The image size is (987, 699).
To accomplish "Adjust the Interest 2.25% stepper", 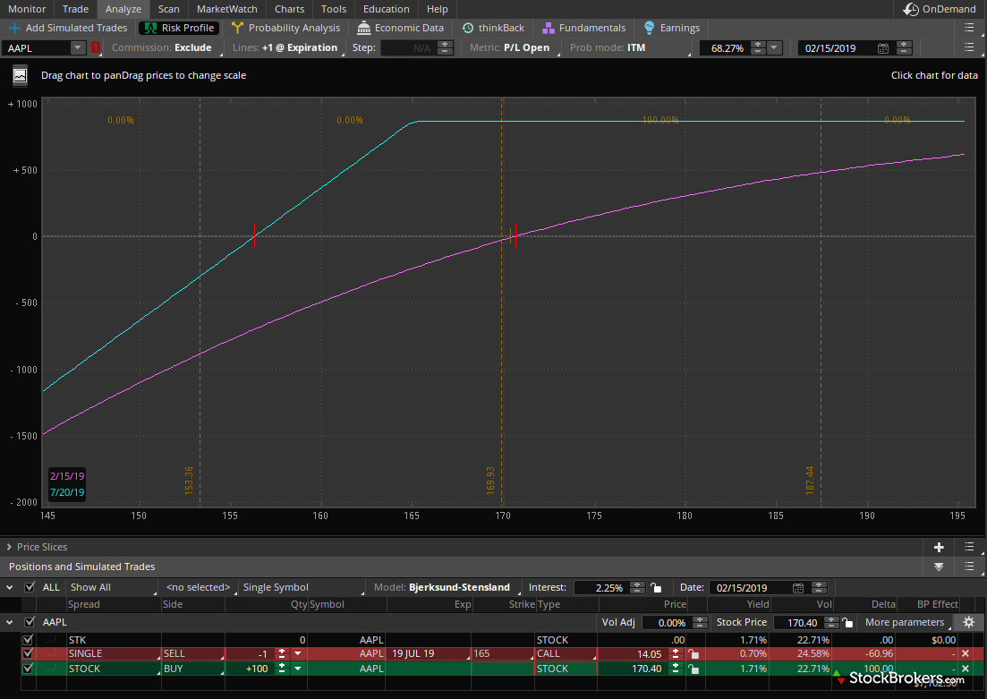I will (x=638, y=587).
